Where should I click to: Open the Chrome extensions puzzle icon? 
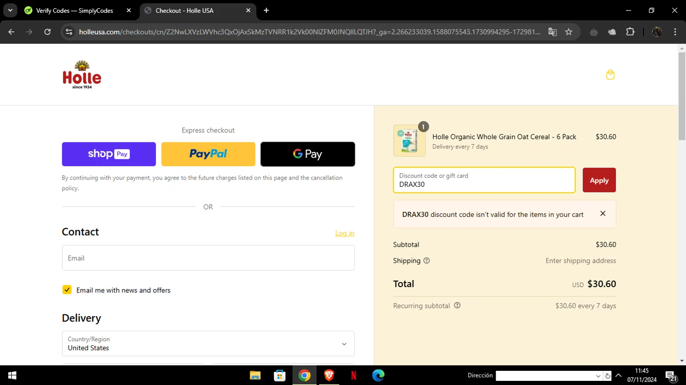[x=630, y=32]
